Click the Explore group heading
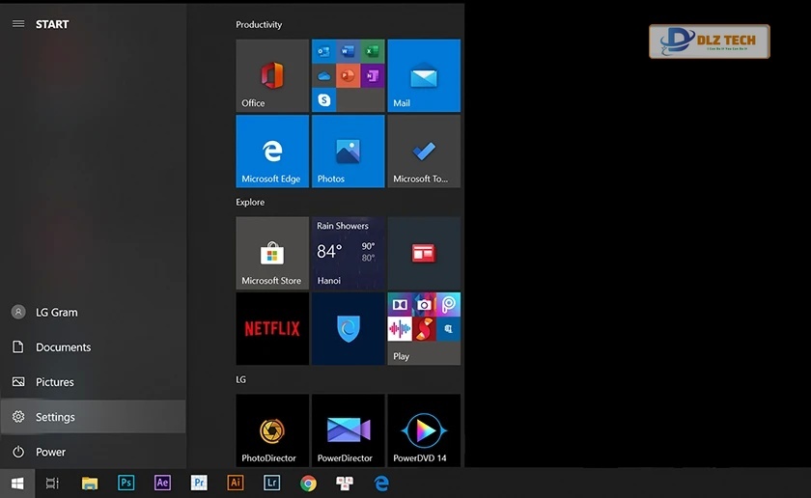811x498 pixels. tap(250, 202)
